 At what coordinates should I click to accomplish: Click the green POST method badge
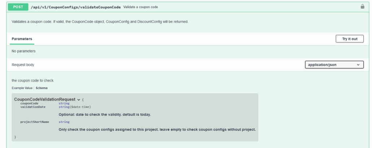pos(18,7)
